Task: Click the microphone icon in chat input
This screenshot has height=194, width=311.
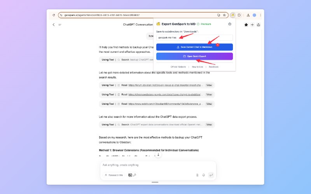Action: coord(203,175)
